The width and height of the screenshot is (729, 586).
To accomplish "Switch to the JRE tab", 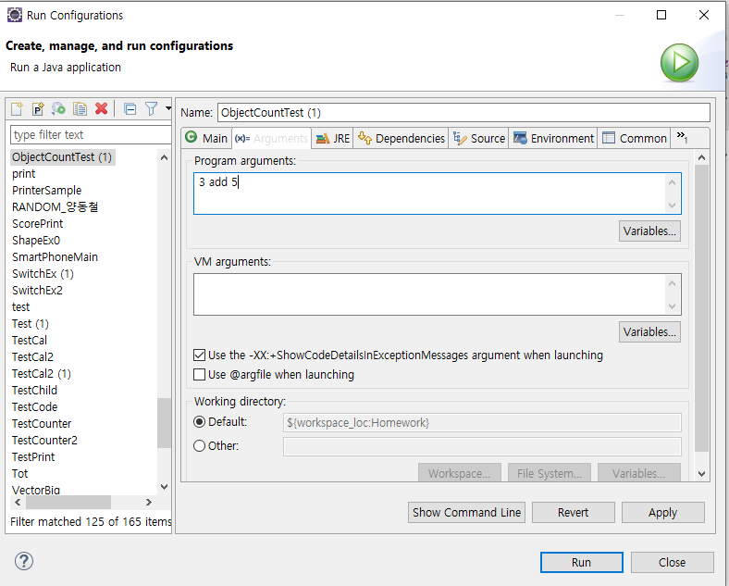I will [x=332, y=139].
